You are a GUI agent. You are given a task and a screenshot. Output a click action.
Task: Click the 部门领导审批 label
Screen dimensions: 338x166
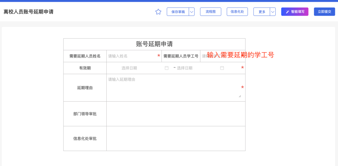(85, 114)
